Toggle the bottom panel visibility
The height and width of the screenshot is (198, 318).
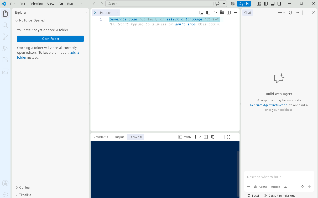(273, 4)
